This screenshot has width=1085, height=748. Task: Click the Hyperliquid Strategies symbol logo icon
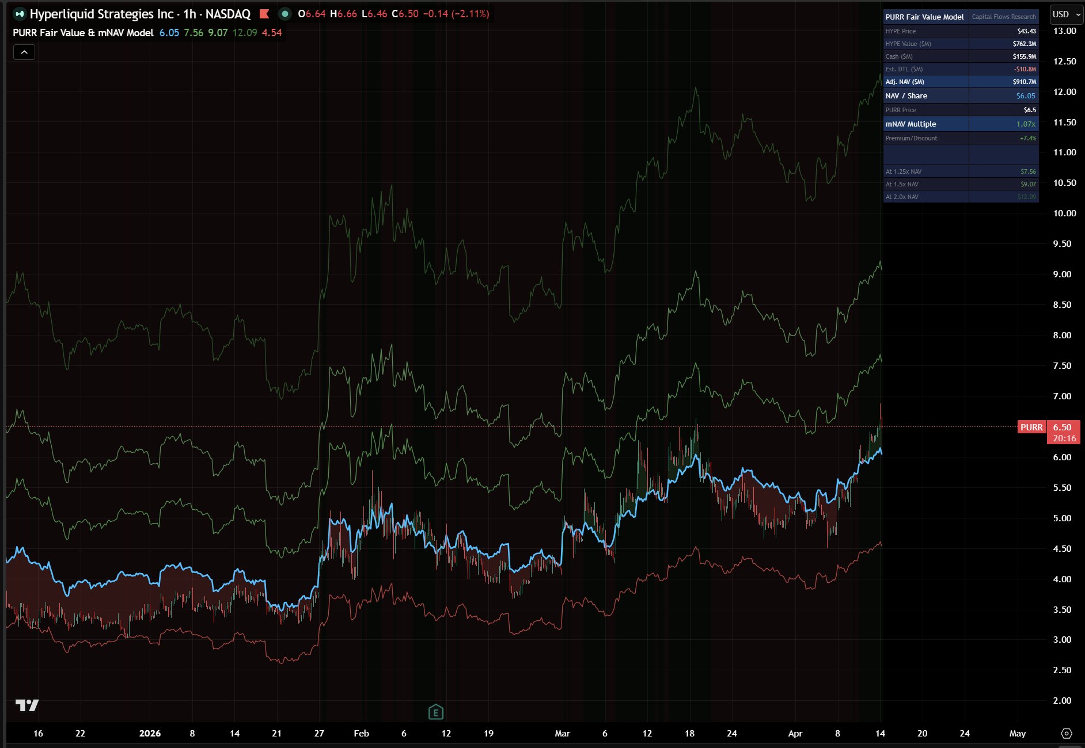click(x=20, y=14)
